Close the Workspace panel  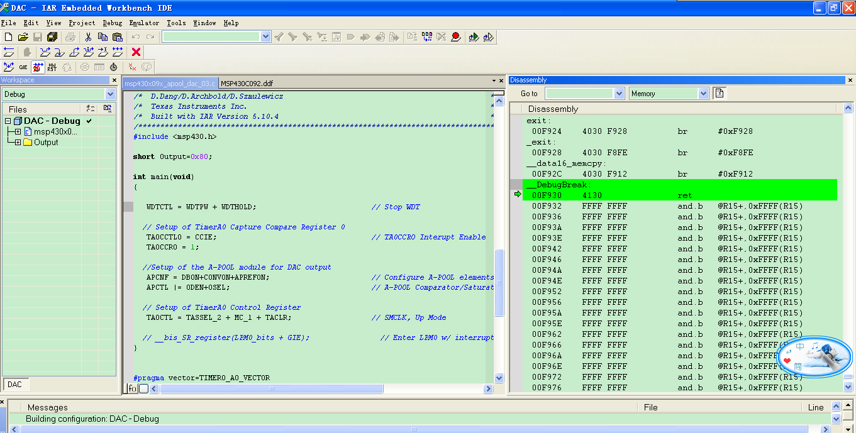click(x=114, y=80)
